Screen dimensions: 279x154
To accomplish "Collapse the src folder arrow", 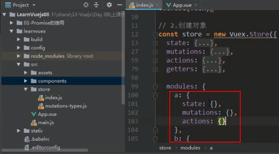I will pyautogui.click(x=19, y=64).
